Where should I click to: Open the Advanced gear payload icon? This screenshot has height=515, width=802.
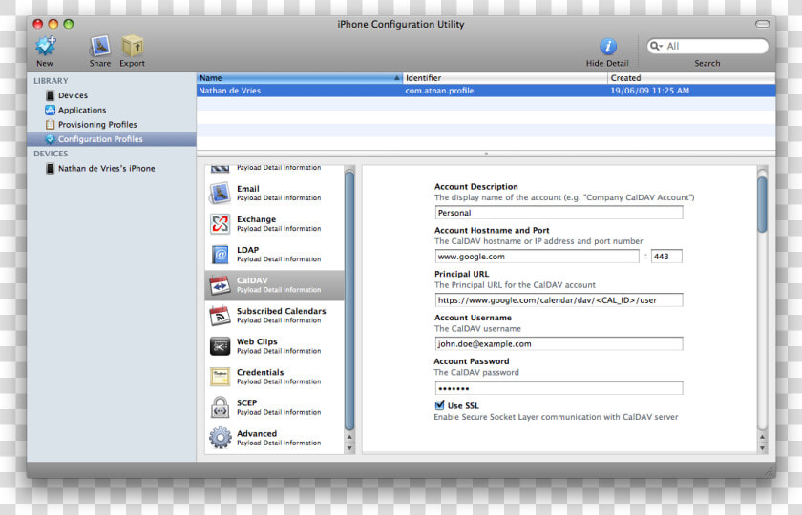[x=220, y=438]
